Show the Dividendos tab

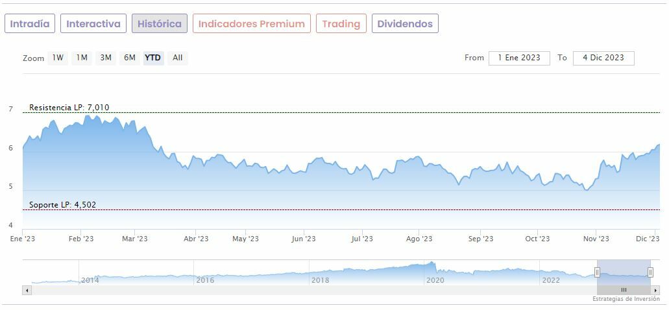click(x=405, y=24)
